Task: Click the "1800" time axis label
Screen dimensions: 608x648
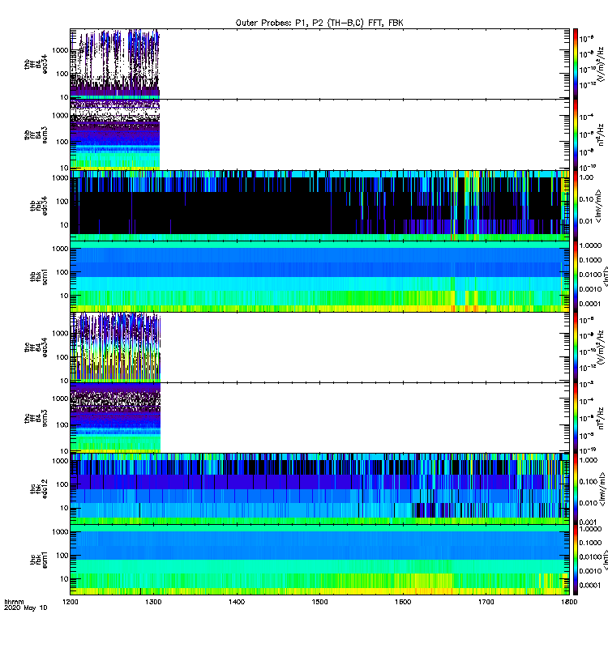Action: pyautogui.click(x=569, y=602)
